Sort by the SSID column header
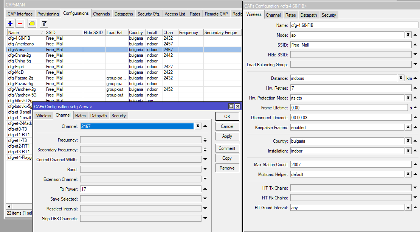 pos(64,33)
